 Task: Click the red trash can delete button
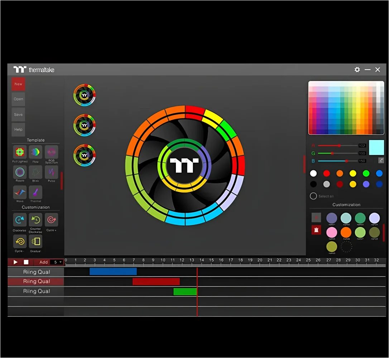coord(316,230)
